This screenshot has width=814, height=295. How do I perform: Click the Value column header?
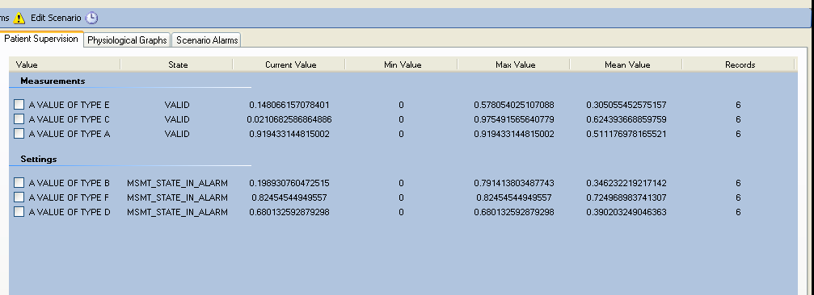pos(65,64)
